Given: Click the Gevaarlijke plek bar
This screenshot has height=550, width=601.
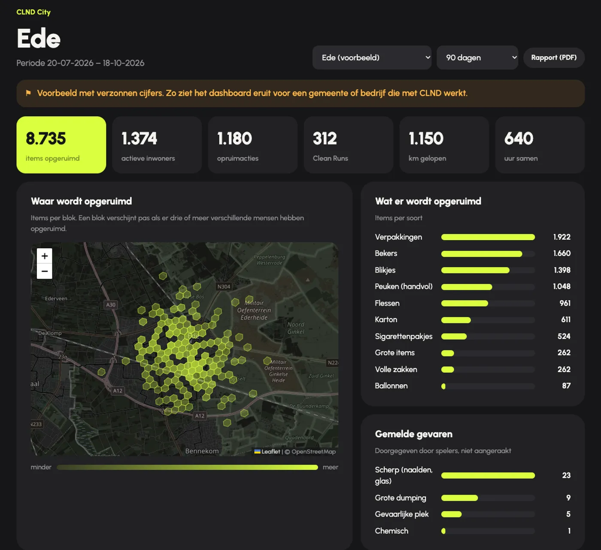Looking at the screenshot, I should click(488, 514).
